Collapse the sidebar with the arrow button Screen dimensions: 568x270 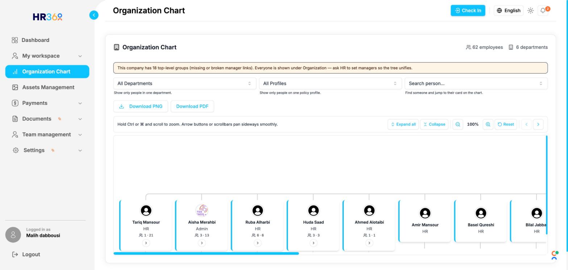[94, 15]
